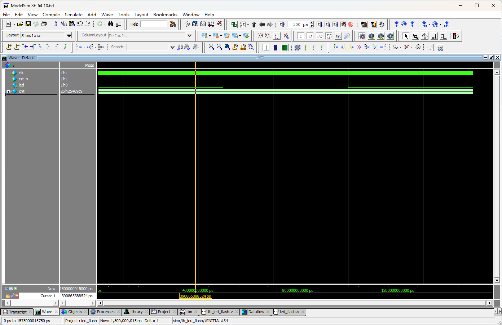Click the hand Break simulation icon

tap(382, 25)
